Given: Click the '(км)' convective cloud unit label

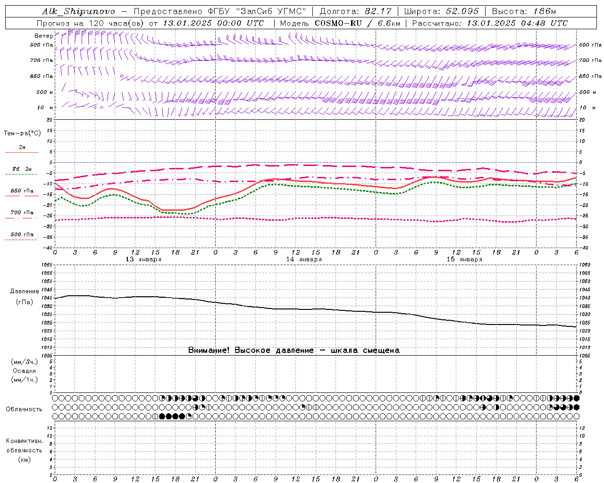Looking at the screenshot, I should (25, 459).
